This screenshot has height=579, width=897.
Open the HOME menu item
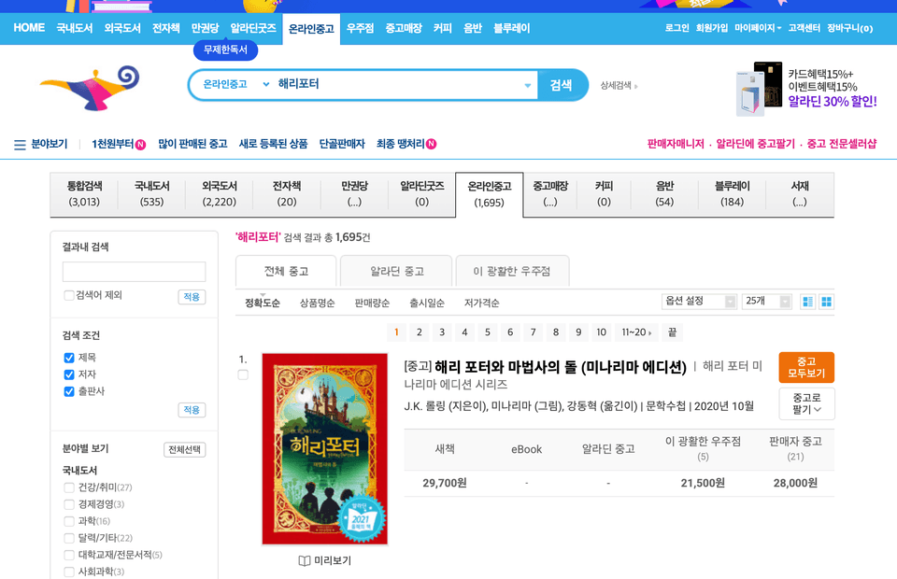[x=29, y=27]
